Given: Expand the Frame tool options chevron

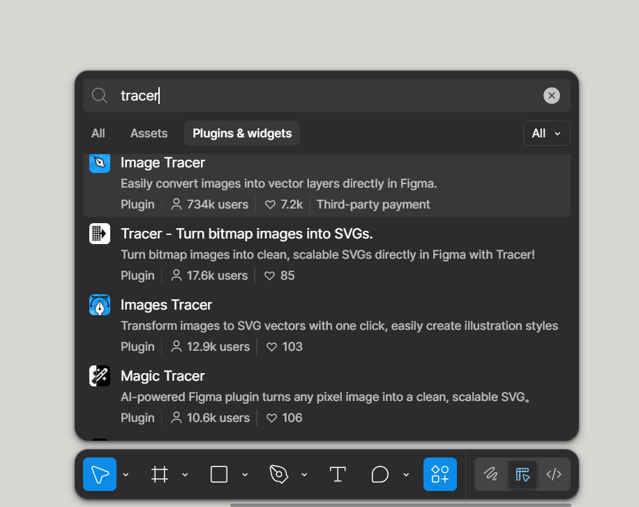Looking at the screenshot, I should (x=185, y=474).
